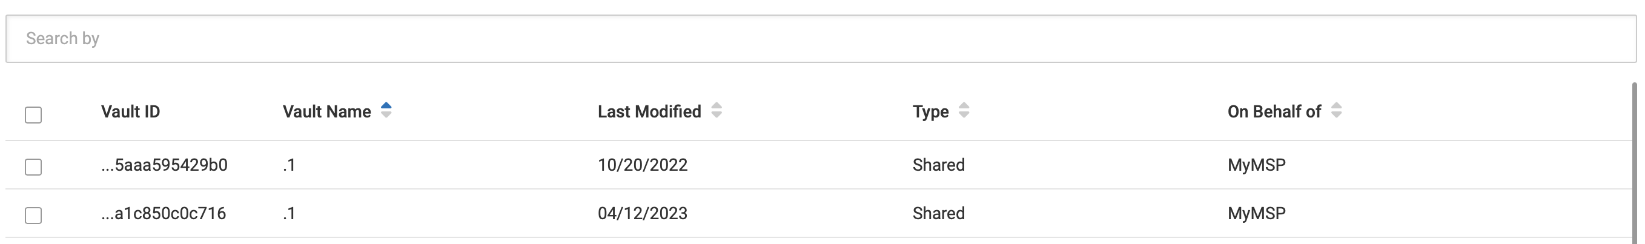
Task: Click the vertical scrollbar on the right
Action: (1638, 160)
